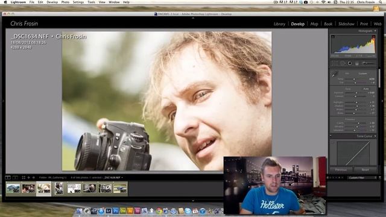Switch to the Slideshow module
The image size is (386, 217).
346,24
